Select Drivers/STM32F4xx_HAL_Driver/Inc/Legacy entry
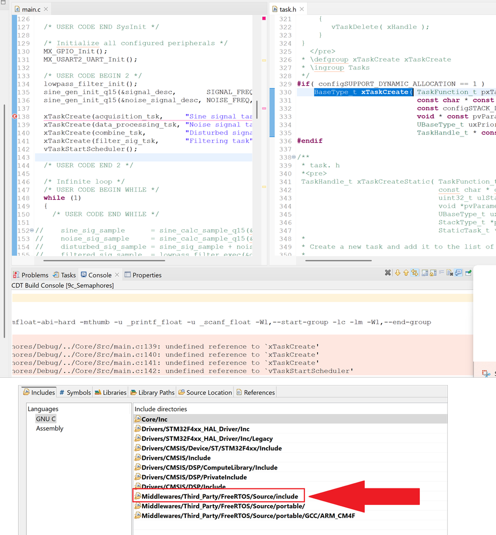The width and height of the screenshot is (496, 535). pos(290,439)
